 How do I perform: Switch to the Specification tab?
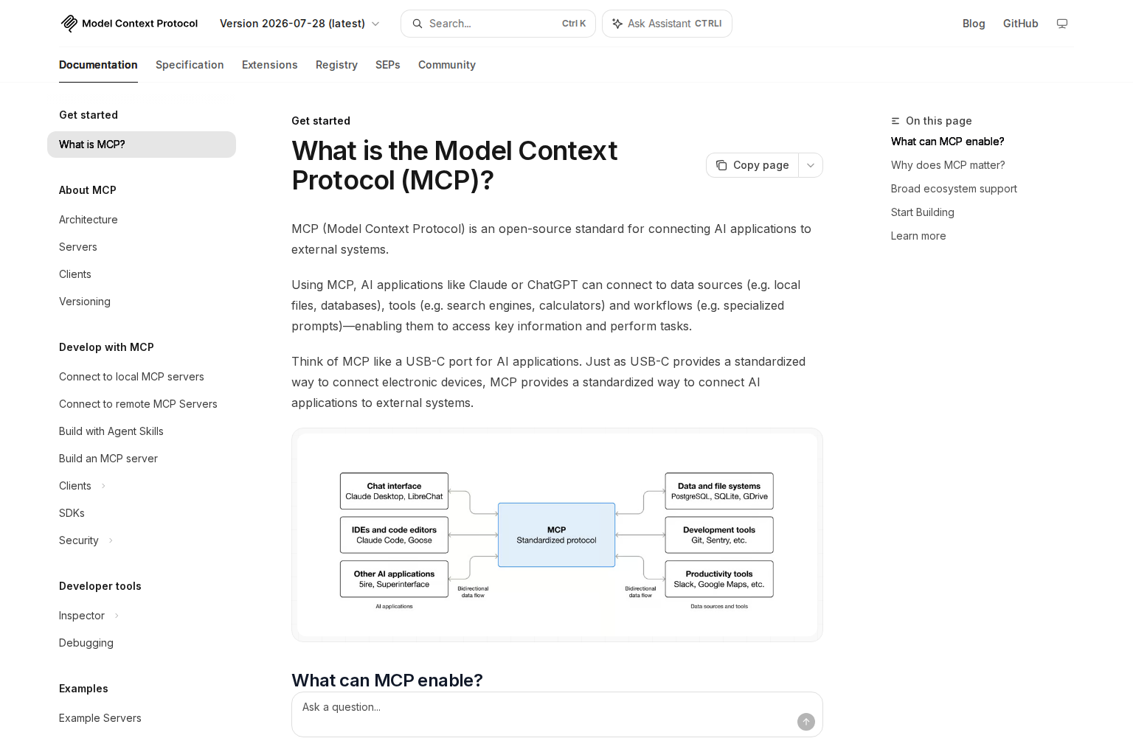[190, 65]
